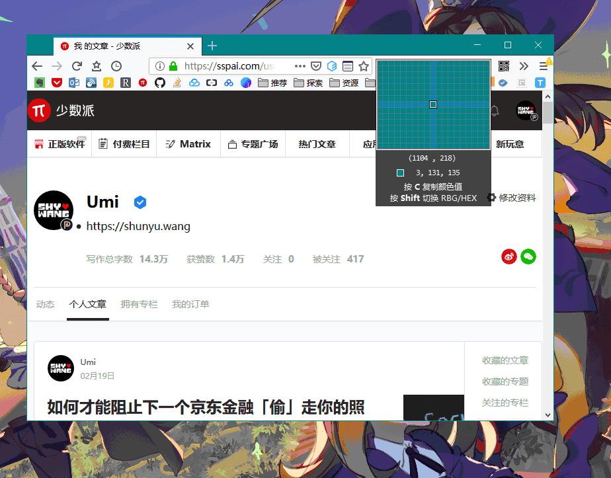This screenshot has width=611, height=478.
Task: Open the GitHub bookmark on the bookmarks bar
Action: (159, 83)
